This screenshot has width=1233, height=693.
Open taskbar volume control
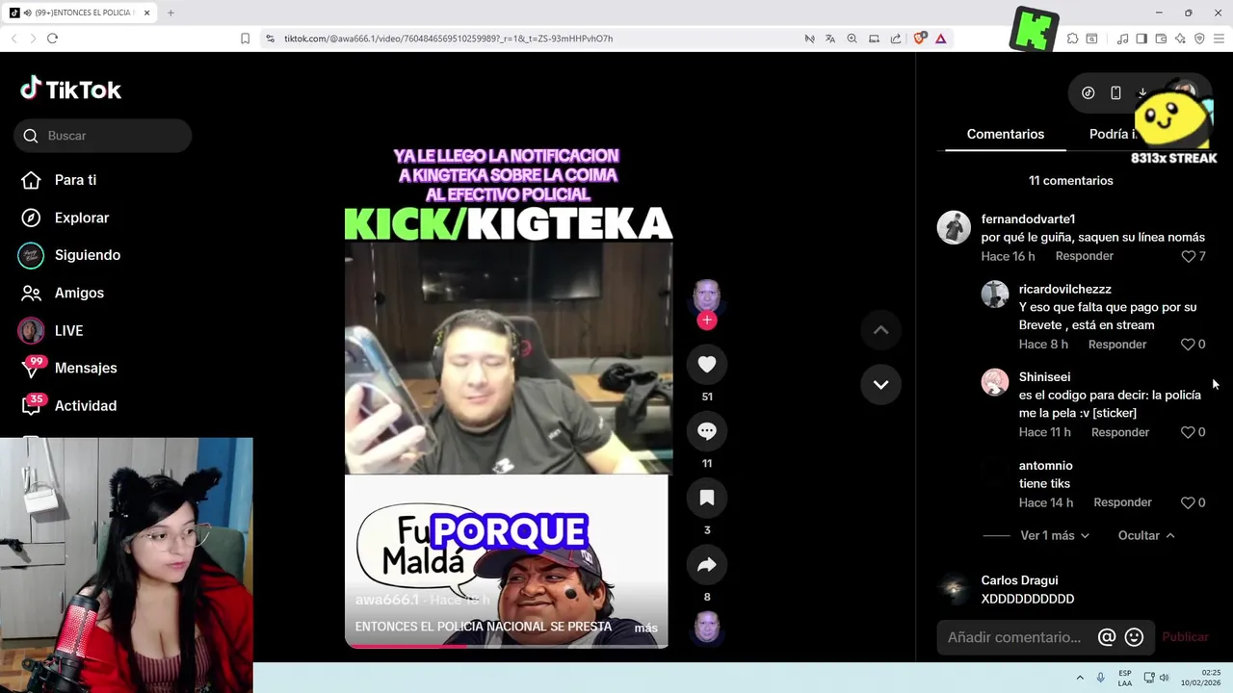(1164, 678)
